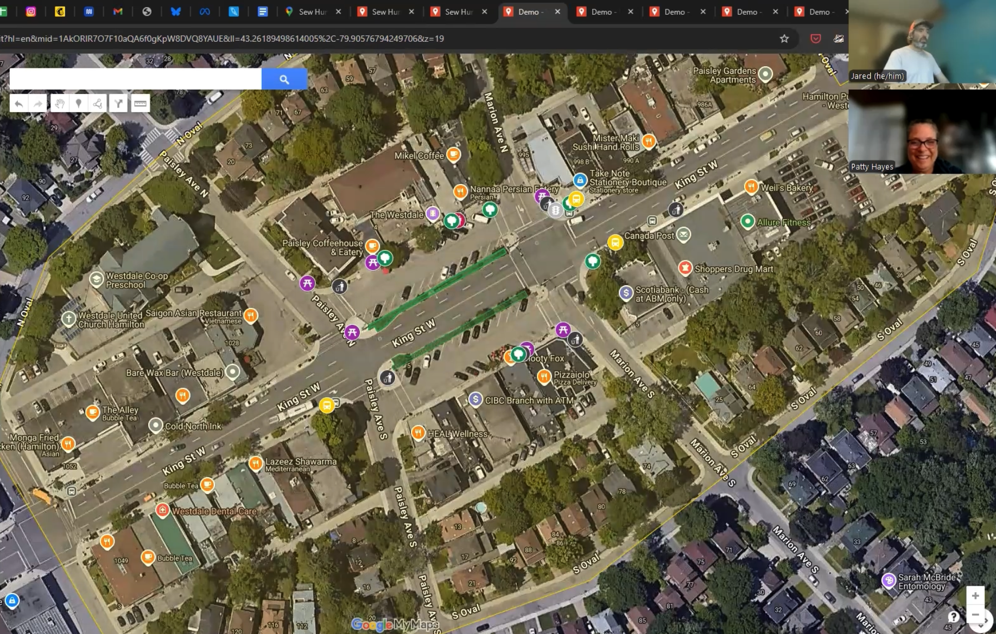Click the Westdale United Church marker
Viewport: 996px width, 634px height.
pos(68,318)
